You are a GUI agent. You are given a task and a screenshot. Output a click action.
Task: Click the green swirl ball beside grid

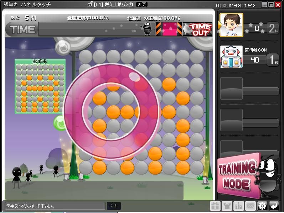[60, 123]
